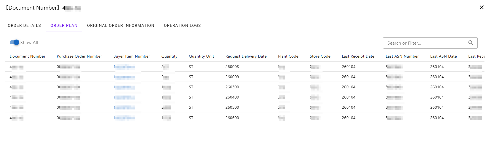Close the document details dialog
The height and width of the screenshot is (155, 489).
[481, 7]
